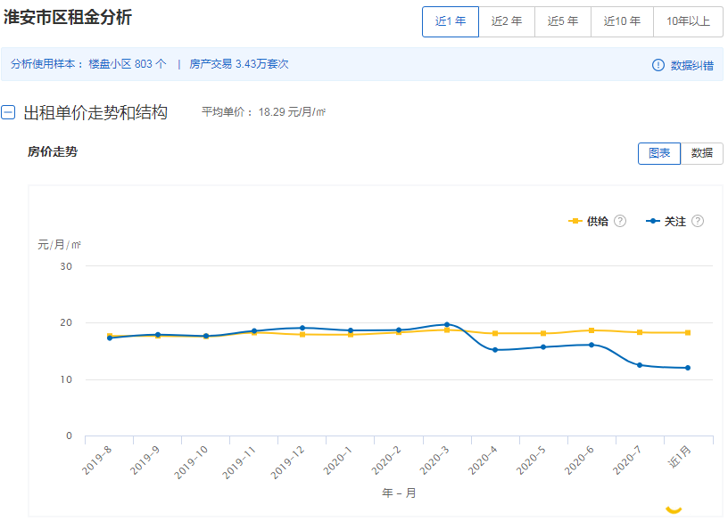Screen dimensions: 728x521
Task: Click the 关注 data point at 2020-7
Action: [640, 365]
